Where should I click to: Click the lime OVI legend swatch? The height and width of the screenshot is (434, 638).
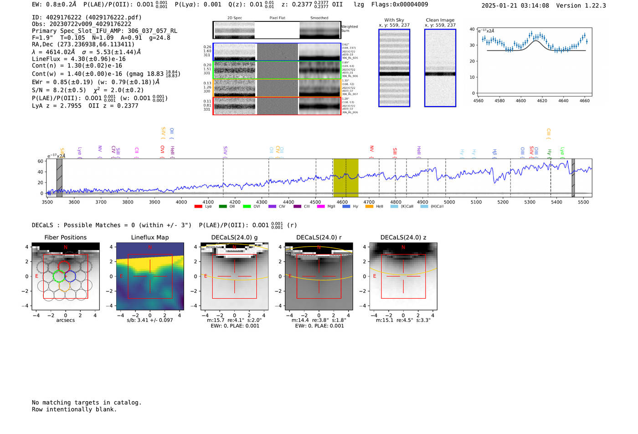pos(247,206)
